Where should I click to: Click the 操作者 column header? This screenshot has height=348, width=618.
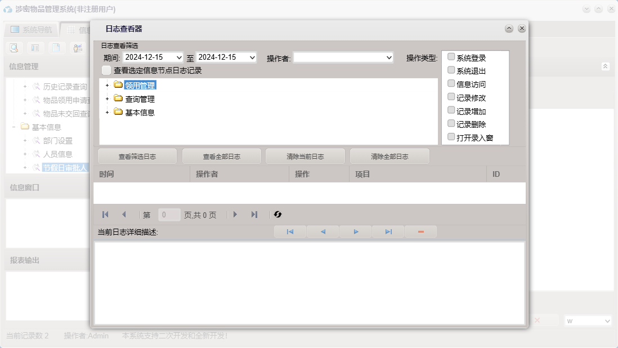pyautogui.click(x=240, y=174)
